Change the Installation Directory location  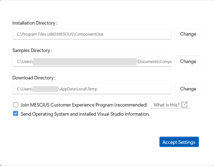pyautogui.click(x=188, y=34)
